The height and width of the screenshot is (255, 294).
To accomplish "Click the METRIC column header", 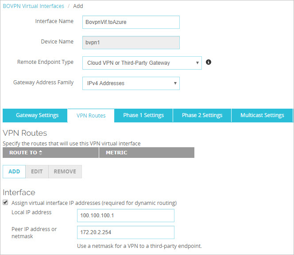I will point(146,153).
